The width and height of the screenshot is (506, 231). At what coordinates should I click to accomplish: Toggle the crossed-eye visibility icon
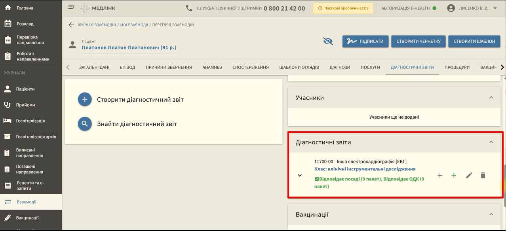(x=328, y=41)
